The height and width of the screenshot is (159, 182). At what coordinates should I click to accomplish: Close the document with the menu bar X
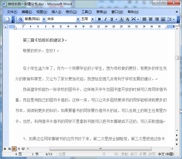tap(177, 12)
